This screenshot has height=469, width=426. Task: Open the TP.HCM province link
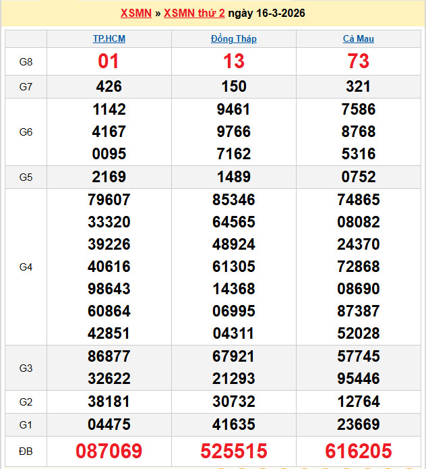[109, 39]
